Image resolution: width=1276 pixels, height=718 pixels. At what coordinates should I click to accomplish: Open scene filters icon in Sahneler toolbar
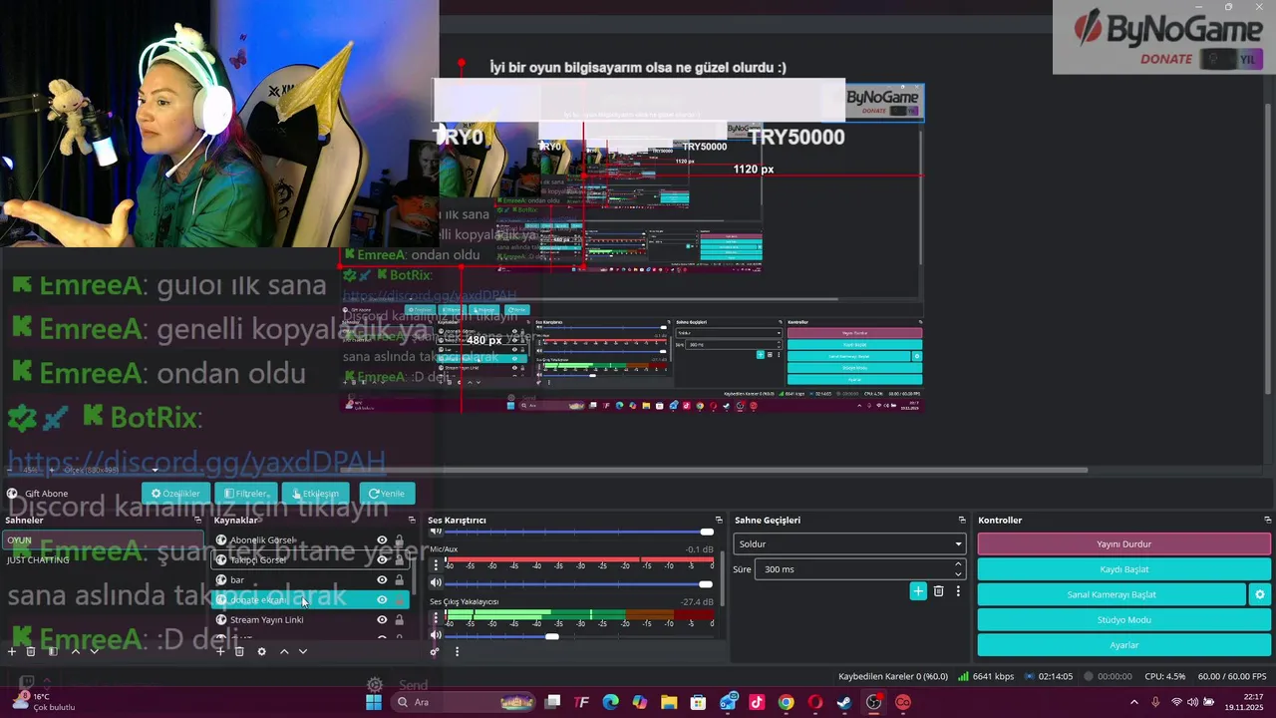click(53, 651)
